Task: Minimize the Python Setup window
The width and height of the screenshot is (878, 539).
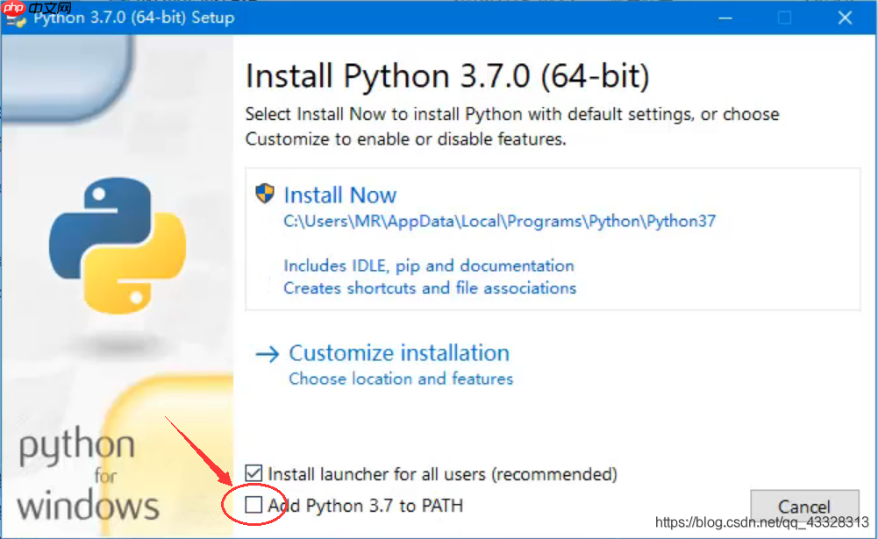Action: (x=725, y=18)
